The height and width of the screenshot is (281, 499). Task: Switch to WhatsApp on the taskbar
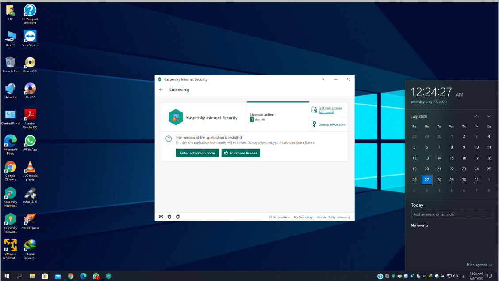pos(96,276)
